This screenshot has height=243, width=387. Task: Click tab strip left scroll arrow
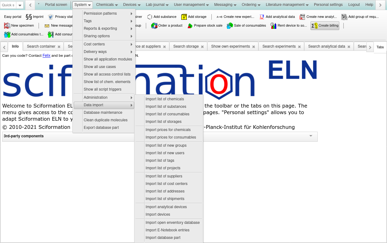point(4,47)
